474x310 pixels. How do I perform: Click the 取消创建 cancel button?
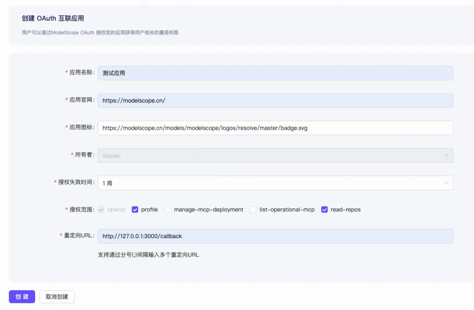click(57, 297)
